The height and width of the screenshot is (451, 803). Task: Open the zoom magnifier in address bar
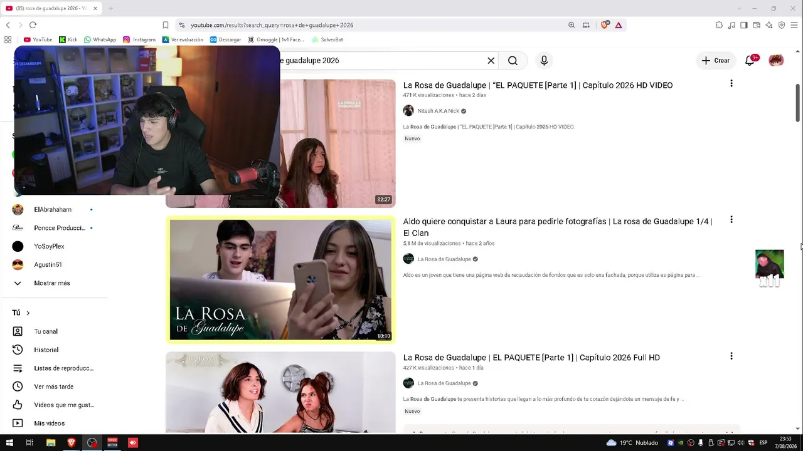tap(572, 25)
